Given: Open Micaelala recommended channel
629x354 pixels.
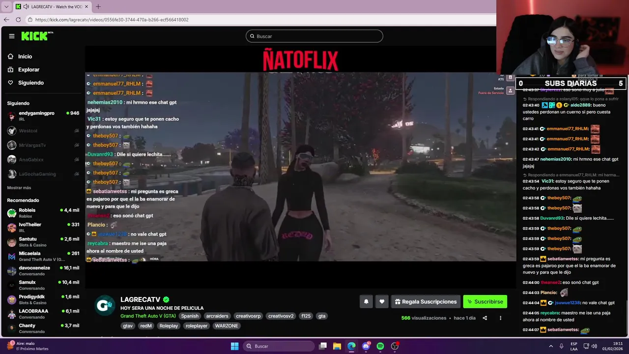Looking at the screenshot, I should click(x=43, y=256).
